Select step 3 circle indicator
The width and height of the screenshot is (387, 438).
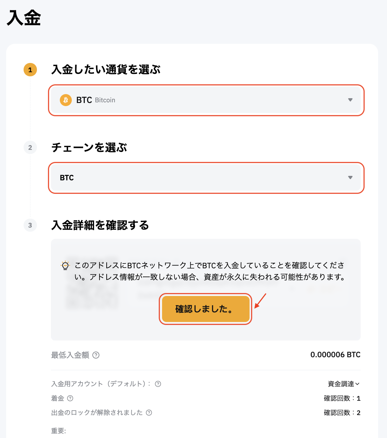tap(30, 225)
